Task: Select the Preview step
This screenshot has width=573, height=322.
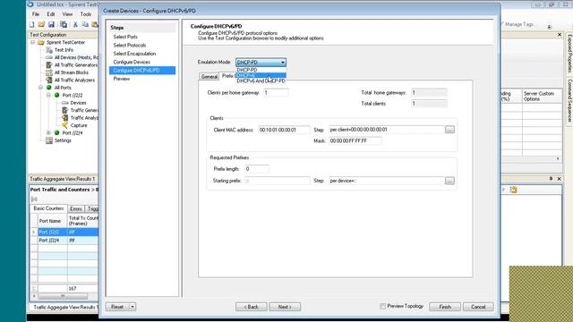Action: click(122, 79)
